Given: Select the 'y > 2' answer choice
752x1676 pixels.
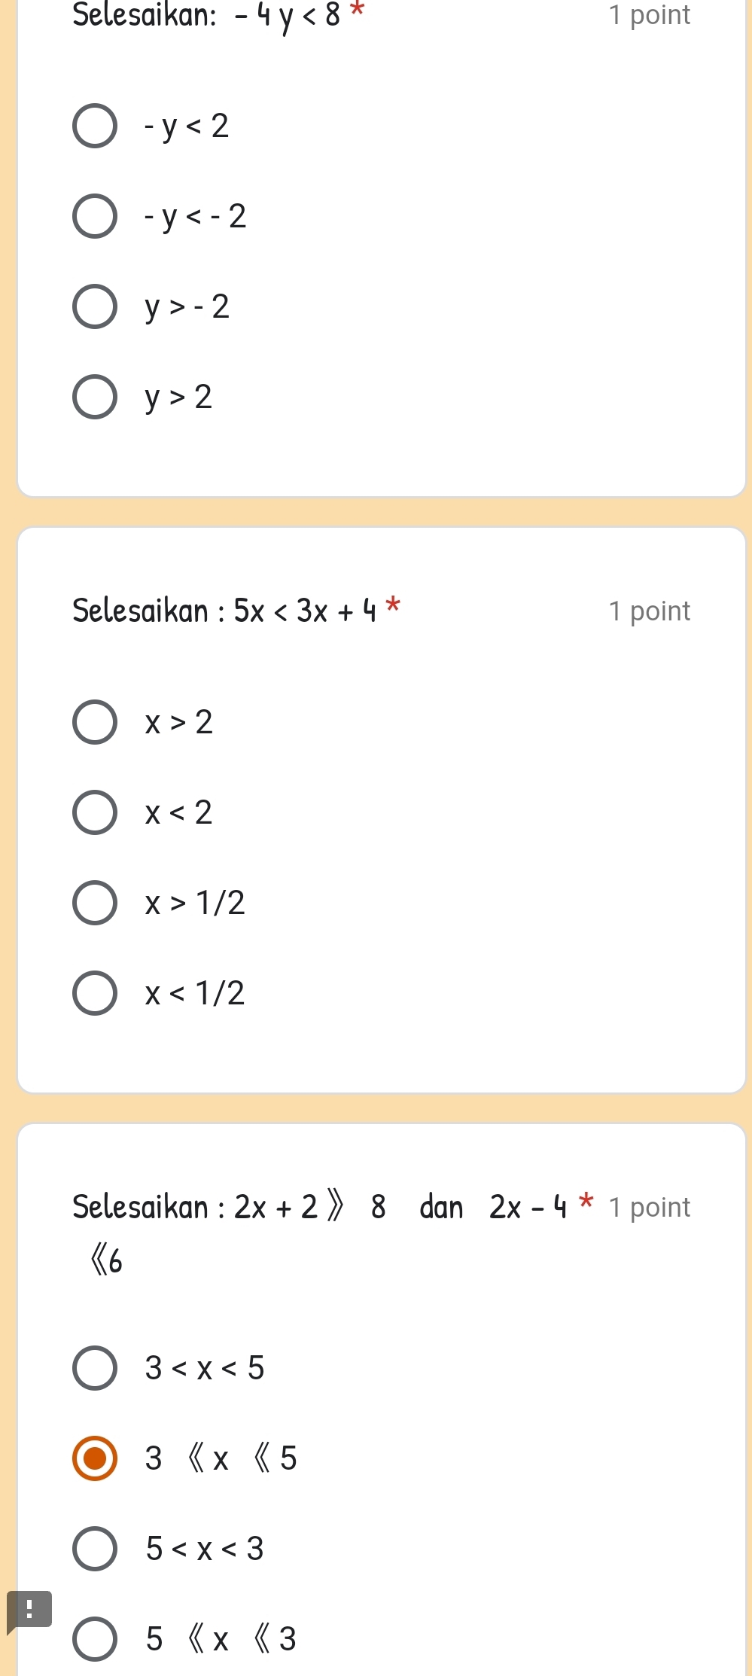Looking at the screenshot, I should (x=95, y=397).
